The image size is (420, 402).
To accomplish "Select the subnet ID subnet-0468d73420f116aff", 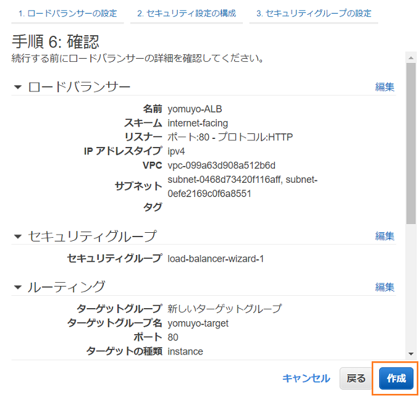I will 225,180.
